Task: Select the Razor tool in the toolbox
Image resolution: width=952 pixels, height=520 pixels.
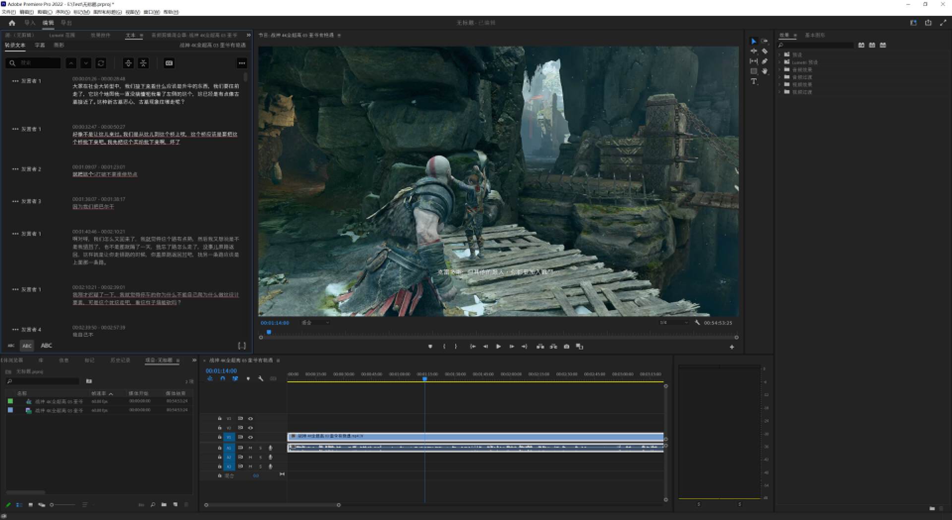Action: 765,51
